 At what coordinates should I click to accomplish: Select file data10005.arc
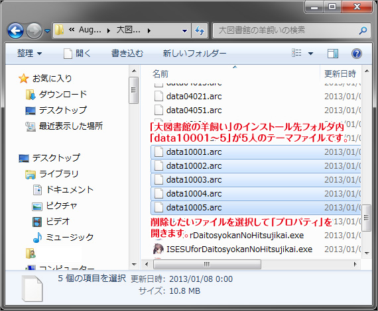click(256, 208)
